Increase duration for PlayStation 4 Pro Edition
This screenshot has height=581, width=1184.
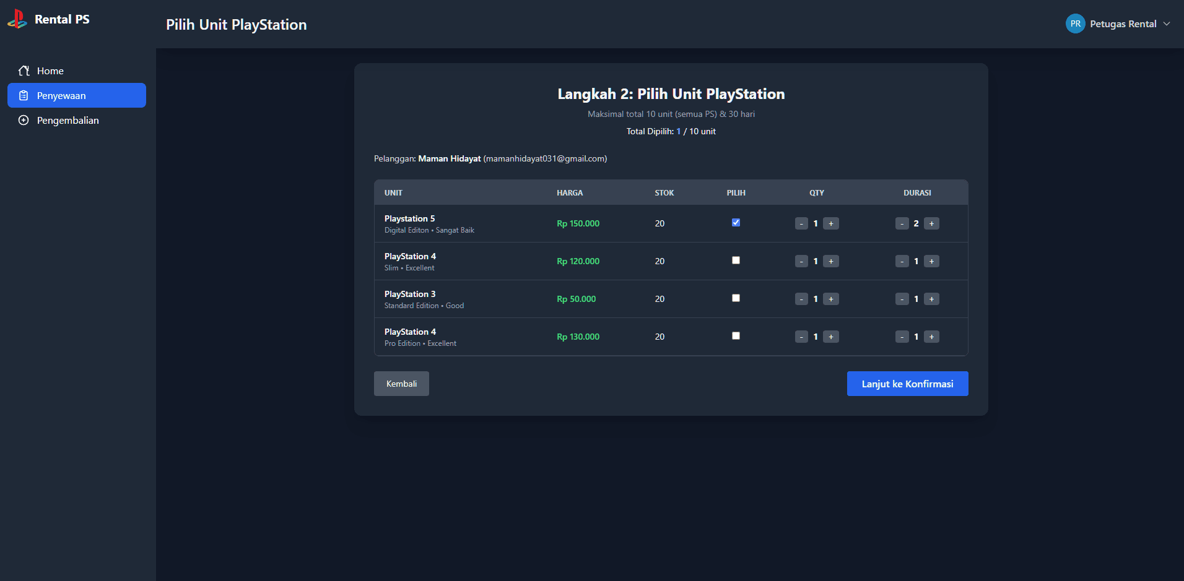(x=931, y=337)
